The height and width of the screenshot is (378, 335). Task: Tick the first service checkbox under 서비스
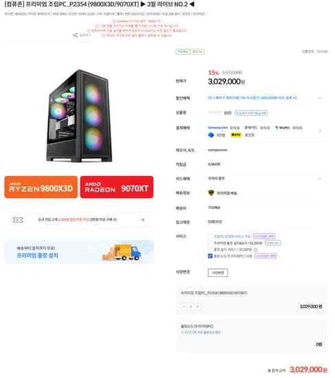click(210, 236)
